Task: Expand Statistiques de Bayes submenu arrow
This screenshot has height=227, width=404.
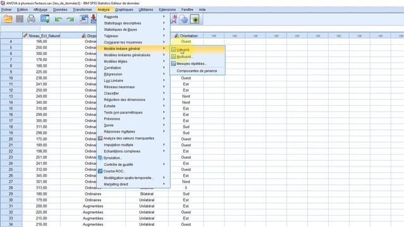Action: coord(164,30)
